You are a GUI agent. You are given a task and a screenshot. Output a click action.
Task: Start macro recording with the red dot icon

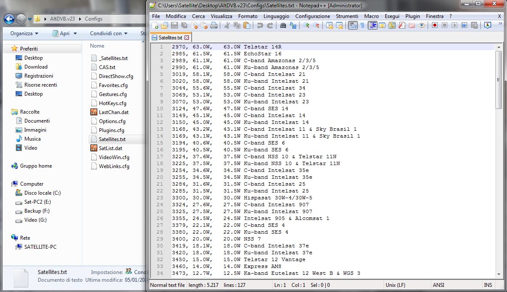pyautogui.click(x=435, y=26)
